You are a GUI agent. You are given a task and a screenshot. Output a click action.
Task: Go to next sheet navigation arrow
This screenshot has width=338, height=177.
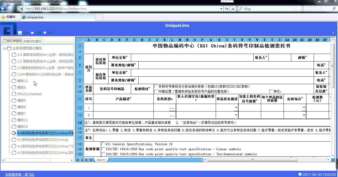click(x=86, y=160)
